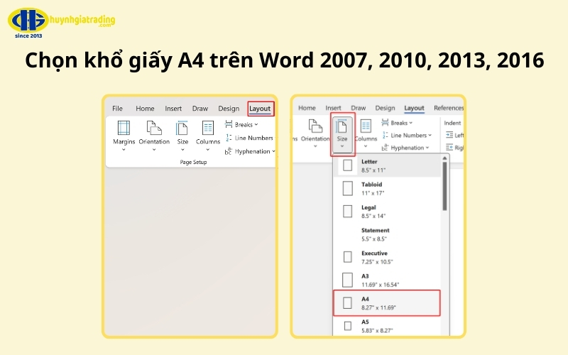Expand Size dropdown arrow in left panel

click(x=182, y=149)
